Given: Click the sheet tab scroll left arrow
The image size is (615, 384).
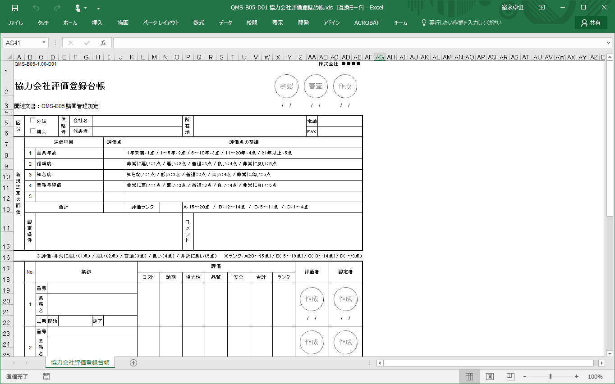Looking at the screenshot, I should click(14, 363).
